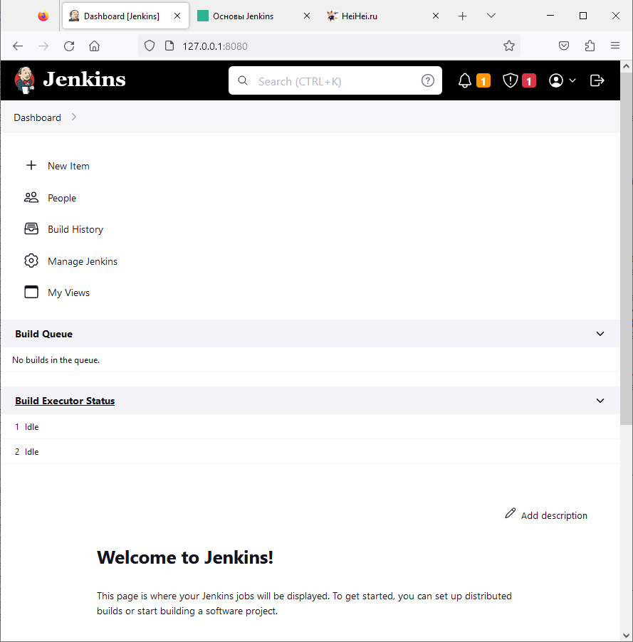The image size is (633, 642).
Task: Open the Manage Jenkins link
Action: [83, 261]
